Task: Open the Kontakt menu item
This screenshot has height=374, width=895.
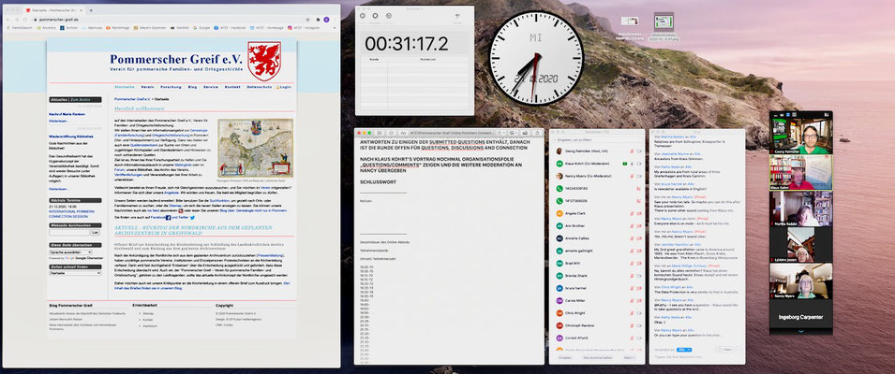Action: click(232, 87)
